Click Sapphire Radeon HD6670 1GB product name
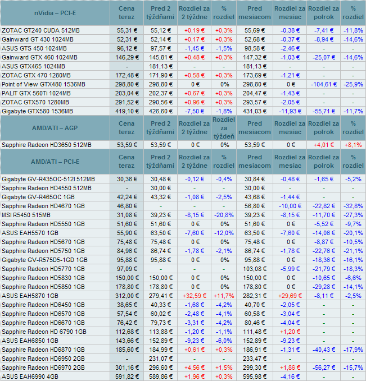366x381 pixels. click(x=43, y=323)
